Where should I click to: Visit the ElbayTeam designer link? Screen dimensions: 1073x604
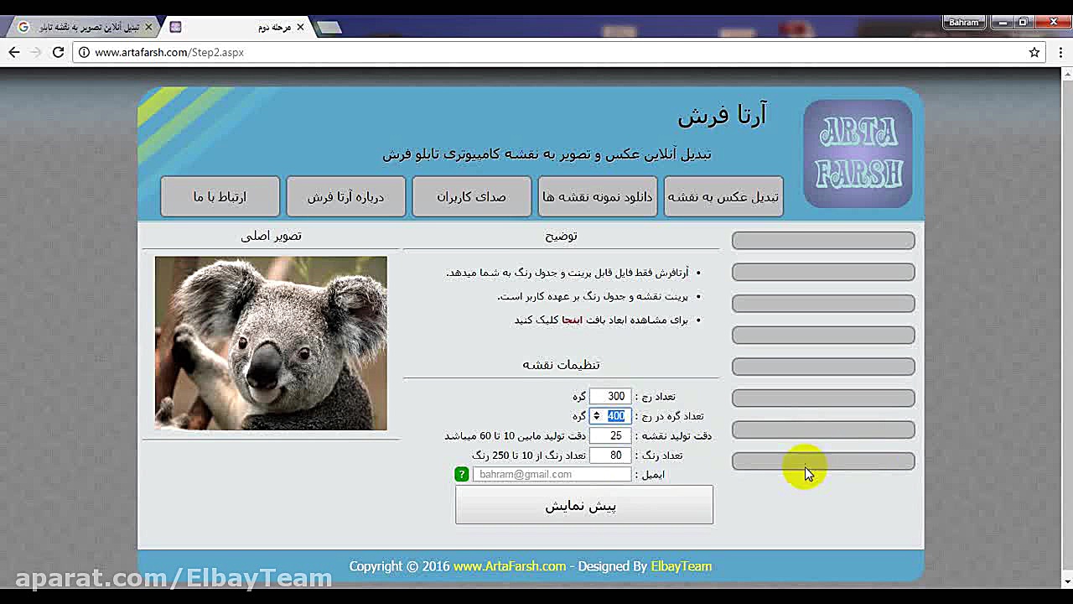coord(681,566)
